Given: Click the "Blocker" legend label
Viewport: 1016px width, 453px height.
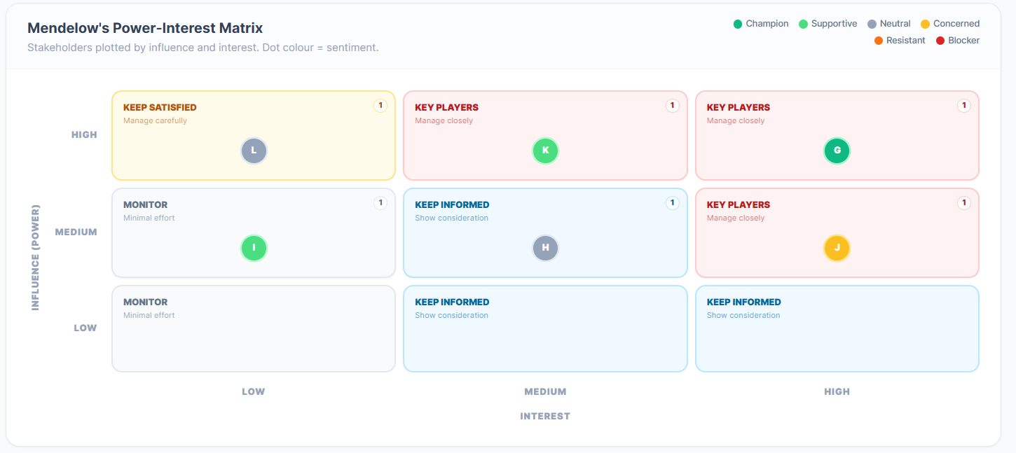Looking at the screenshot, I should pyautogui.click(x=964, y=41).
